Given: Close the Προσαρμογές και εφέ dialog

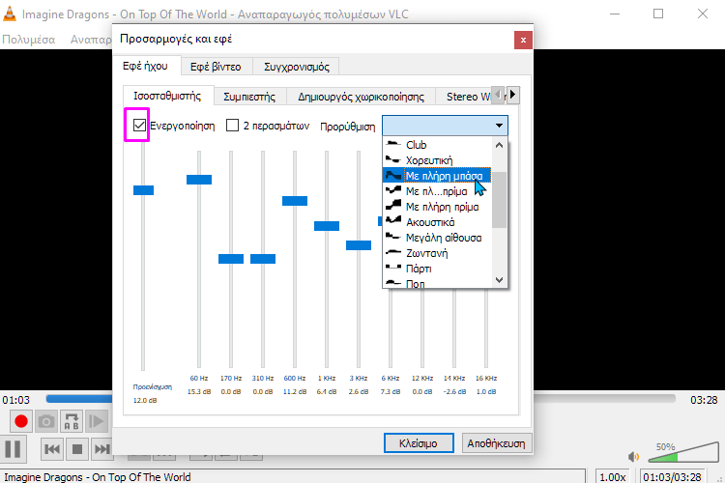Looking at the screenshot, I should coord(523,40).
